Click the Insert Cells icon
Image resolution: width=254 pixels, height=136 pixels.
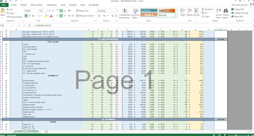click(x=183, y=11)
